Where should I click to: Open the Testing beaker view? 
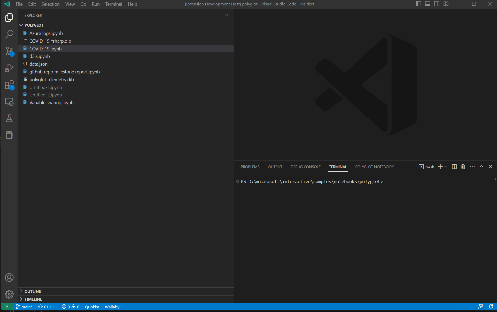pos(9,119)
